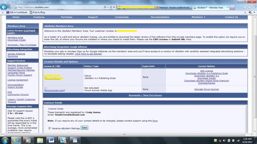
Task: Open Priority Forum Support sidebar link
Action: (x=20, y=75)
